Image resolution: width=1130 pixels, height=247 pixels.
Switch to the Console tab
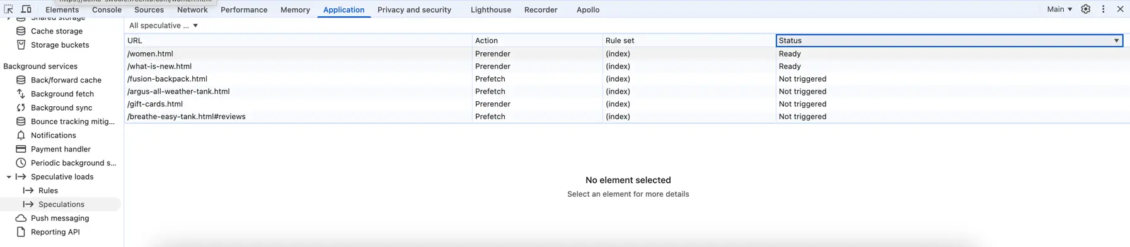pyautogui.click(x=107, y=9)
